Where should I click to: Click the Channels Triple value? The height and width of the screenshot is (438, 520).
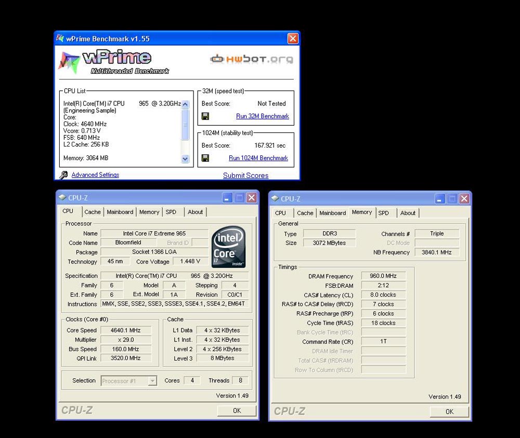[437, 234]
